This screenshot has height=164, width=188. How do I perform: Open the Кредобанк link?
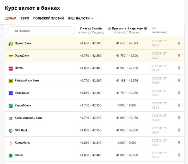pyautogui.click(x=22, y=143)
